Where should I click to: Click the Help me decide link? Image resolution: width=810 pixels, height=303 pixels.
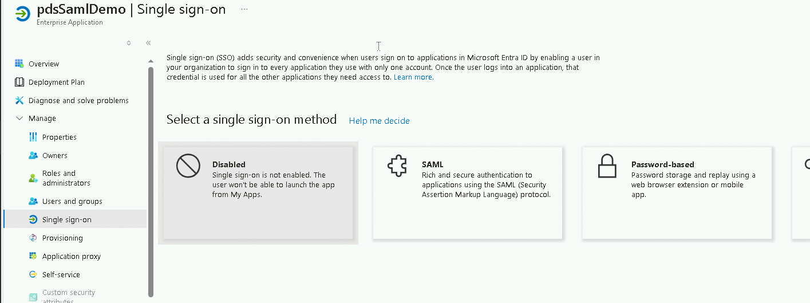click(379, 121)
